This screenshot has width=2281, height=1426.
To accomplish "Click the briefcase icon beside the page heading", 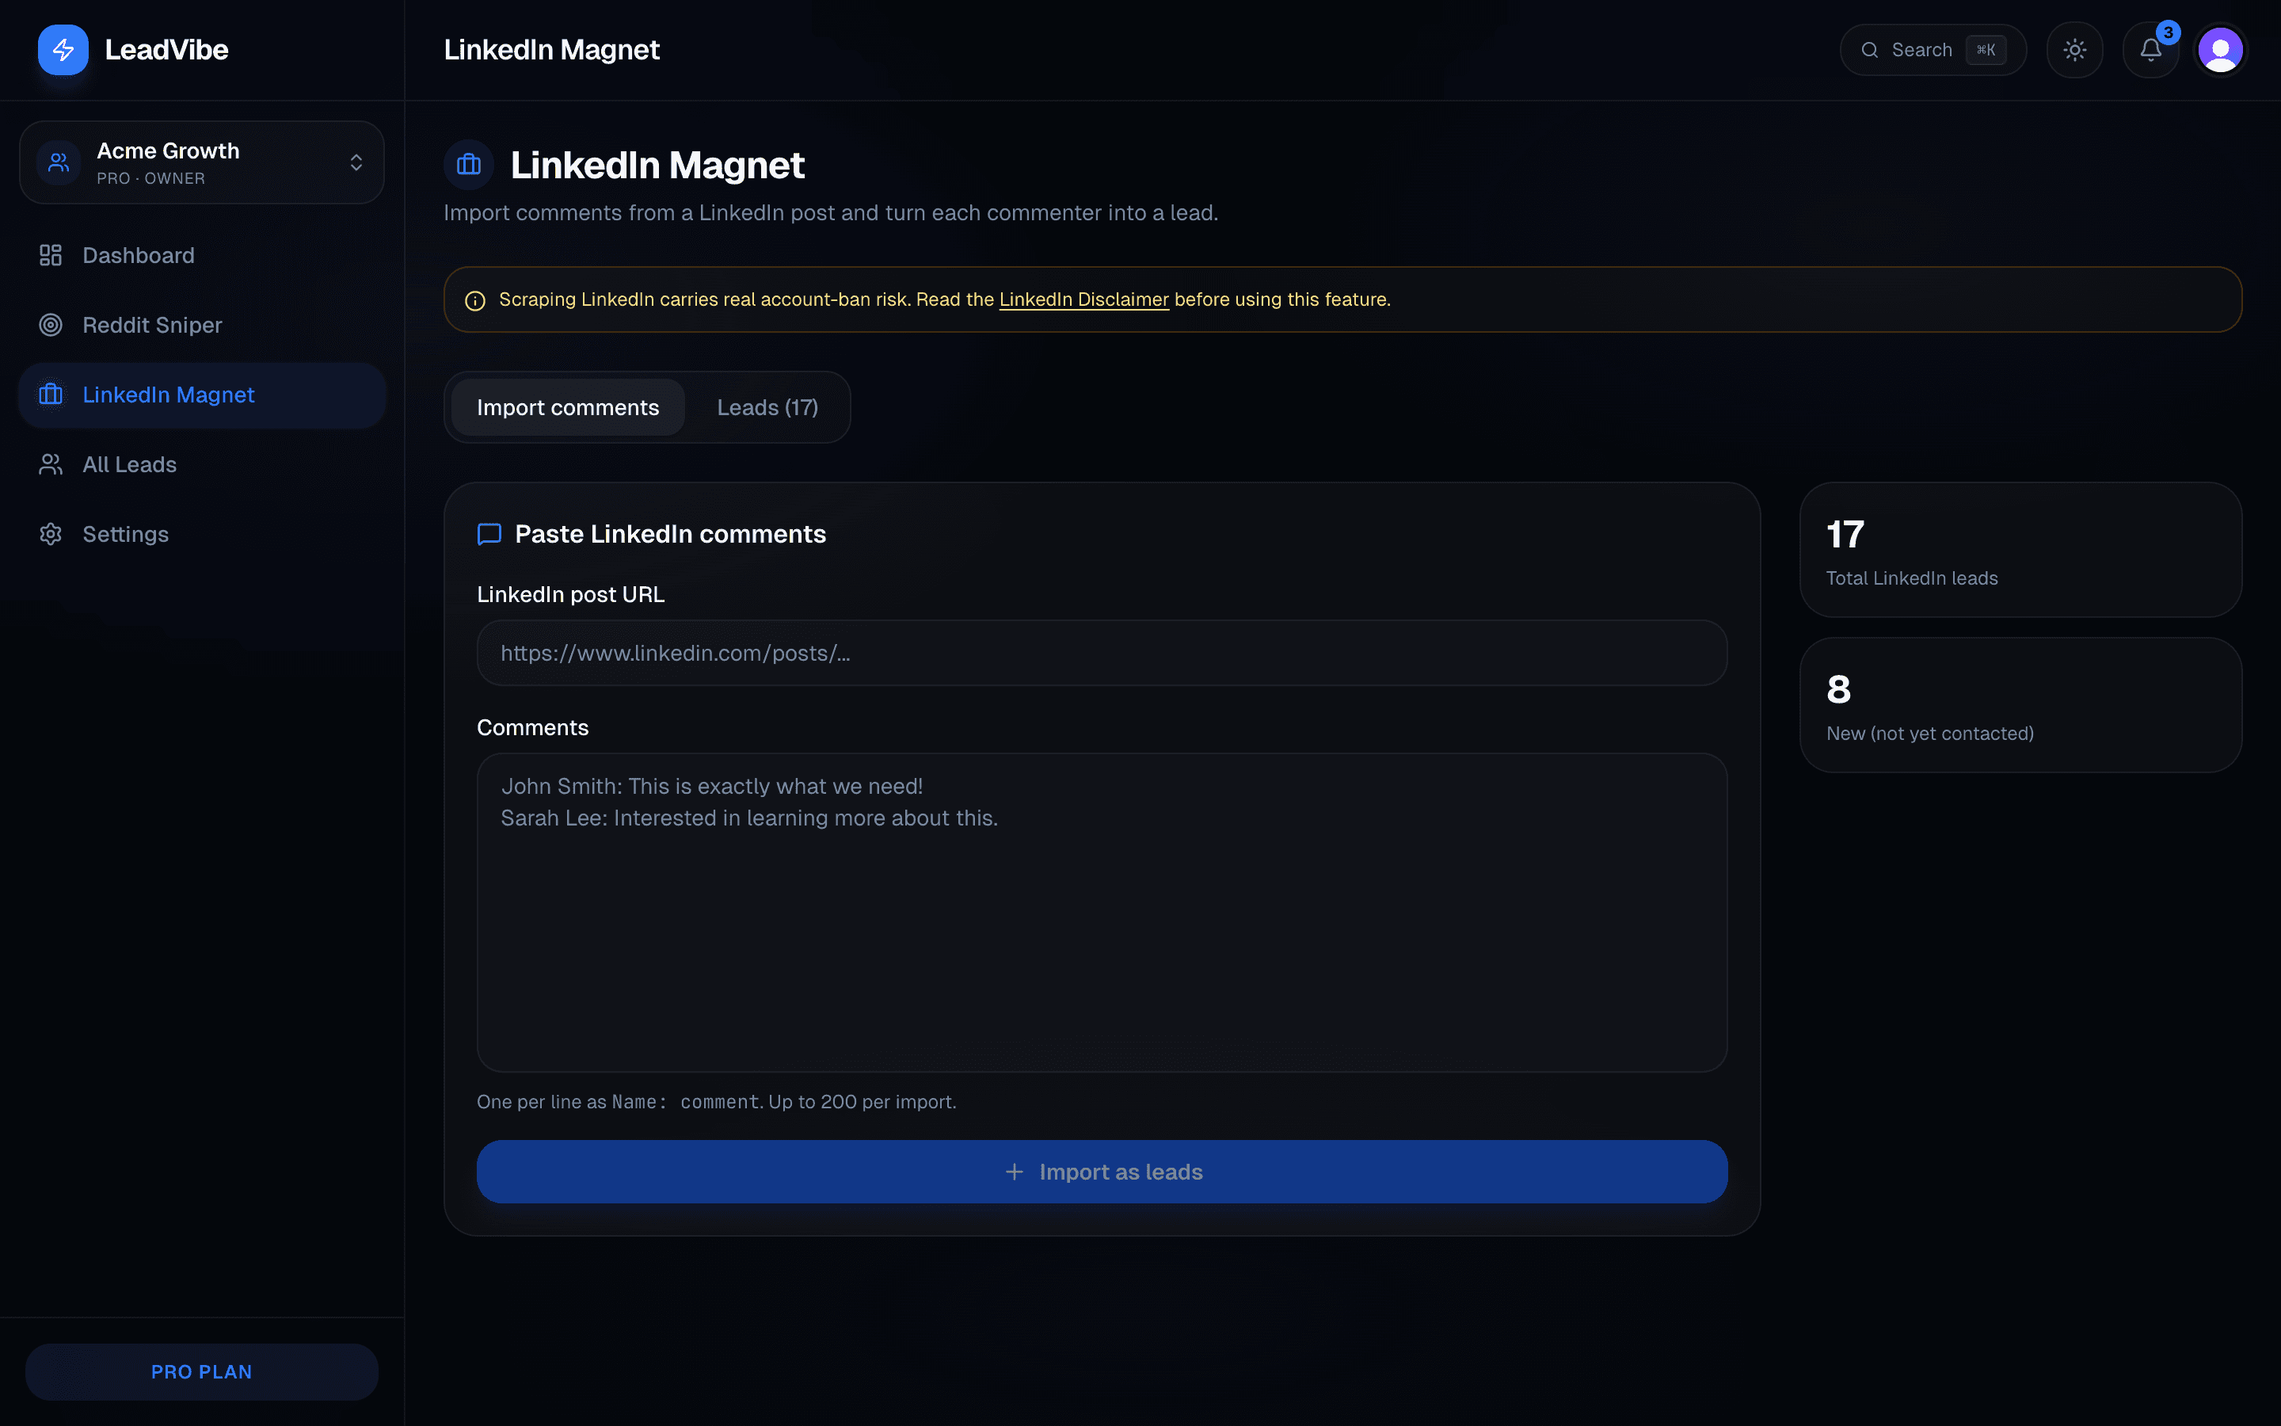I will pyautogui.click(x=468, y=165).
